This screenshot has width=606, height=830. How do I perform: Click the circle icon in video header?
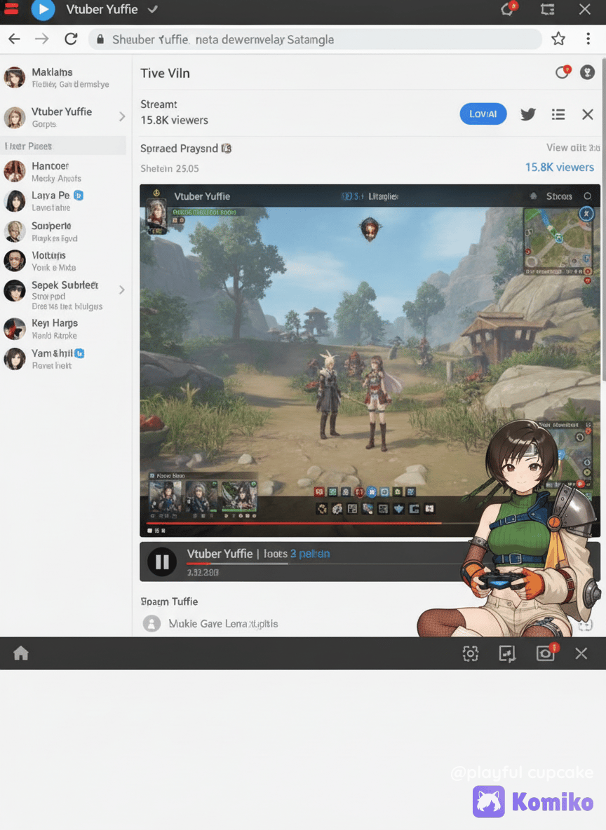pos(588,196)
